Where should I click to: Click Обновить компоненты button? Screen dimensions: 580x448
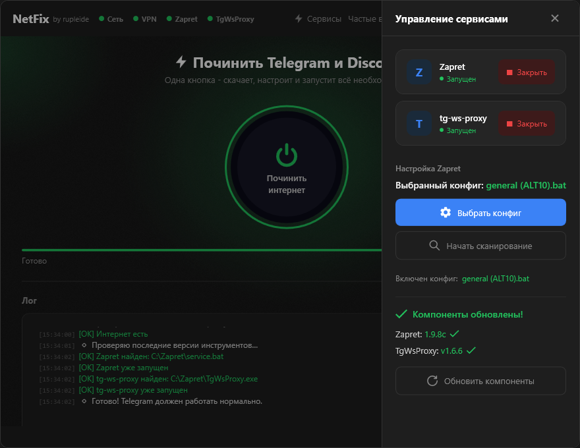click(480, 381)
